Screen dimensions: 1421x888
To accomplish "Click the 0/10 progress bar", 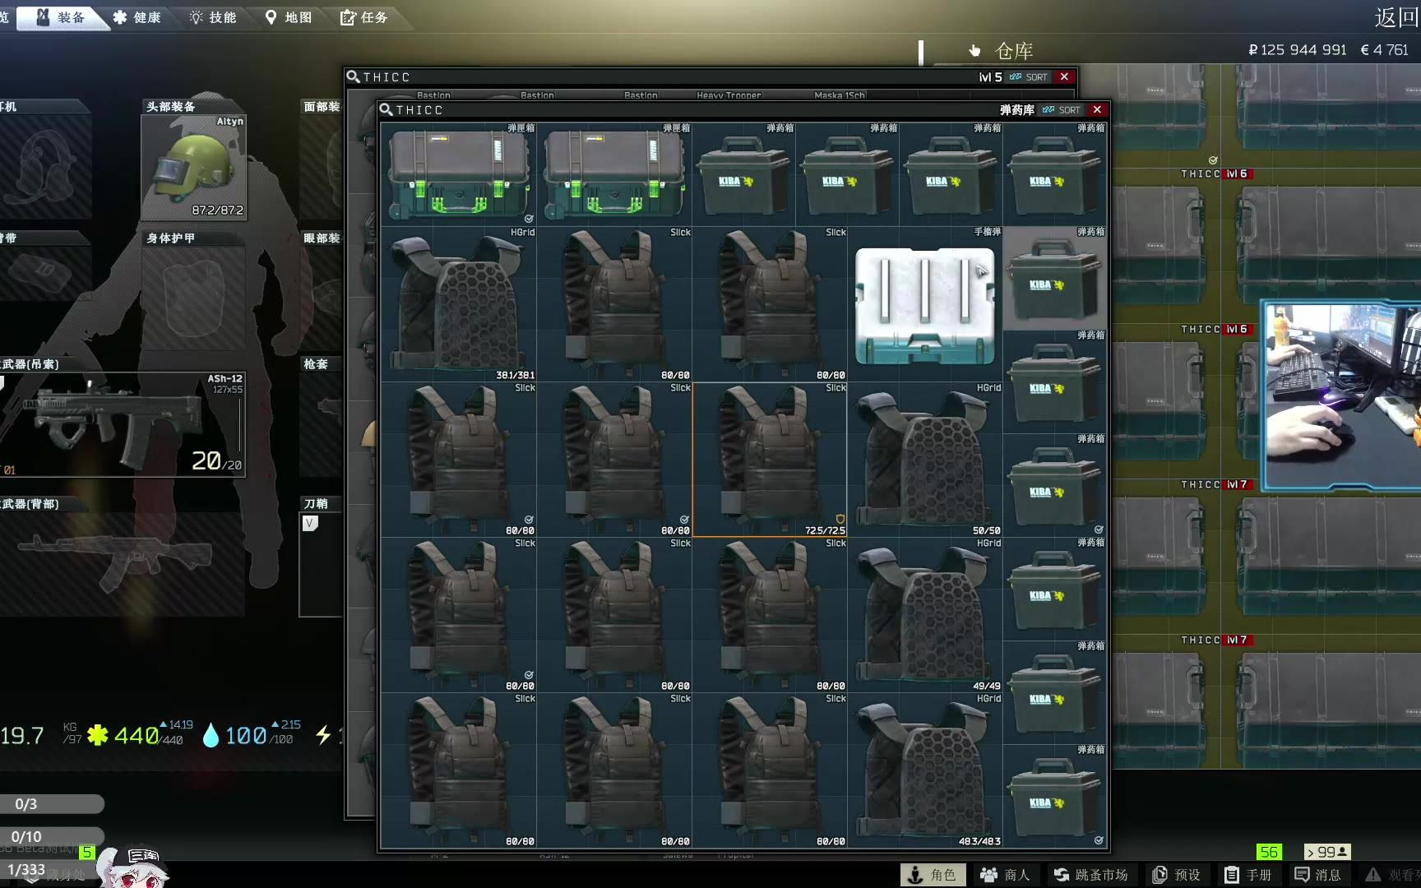I will click(x=52, y=836).
